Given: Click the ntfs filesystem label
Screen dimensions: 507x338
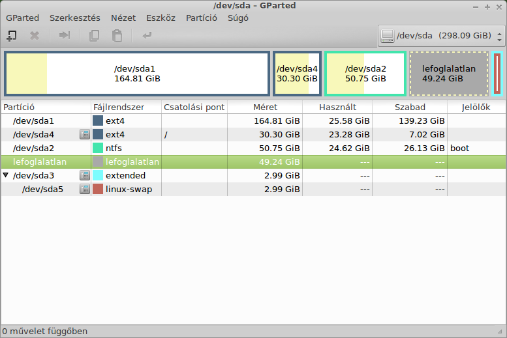Looking at the screenshot, I should point(114,148).
